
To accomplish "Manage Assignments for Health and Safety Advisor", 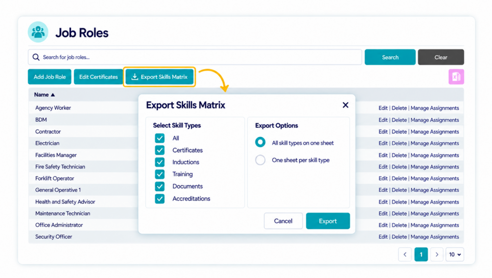I will click(x=434, y=202).
